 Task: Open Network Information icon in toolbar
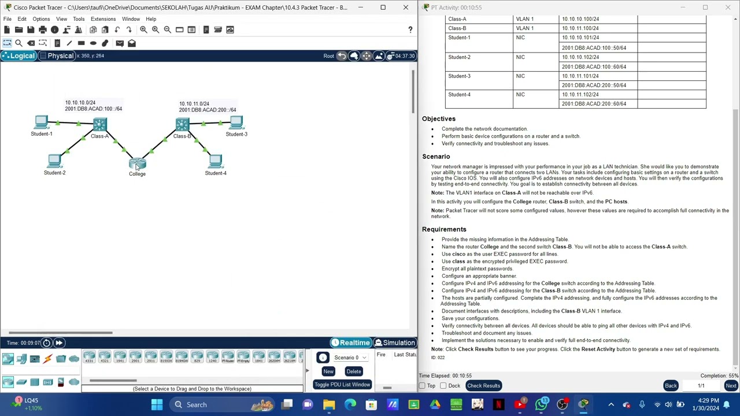(x=54, y=29)
